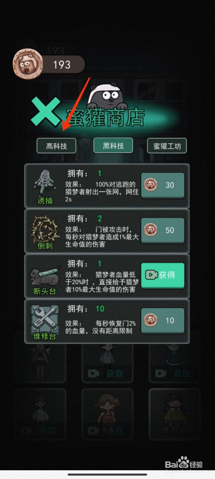Image resolution: width=215 pixels, height=479 pixels.
Task: Tap the coin icon on 50 price button
Action: coord(150,230)
